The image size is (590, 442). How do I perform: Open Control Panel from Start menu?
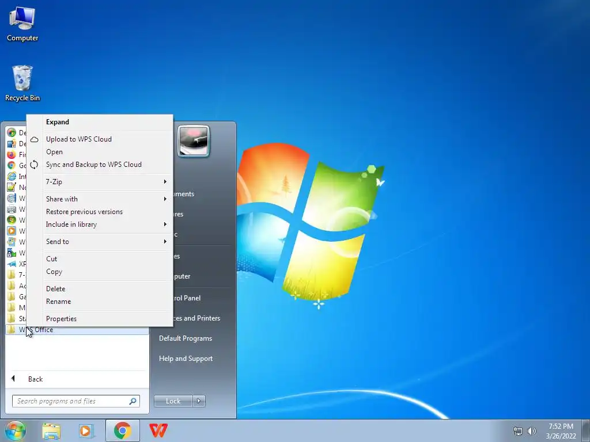(x=187, y=298)
